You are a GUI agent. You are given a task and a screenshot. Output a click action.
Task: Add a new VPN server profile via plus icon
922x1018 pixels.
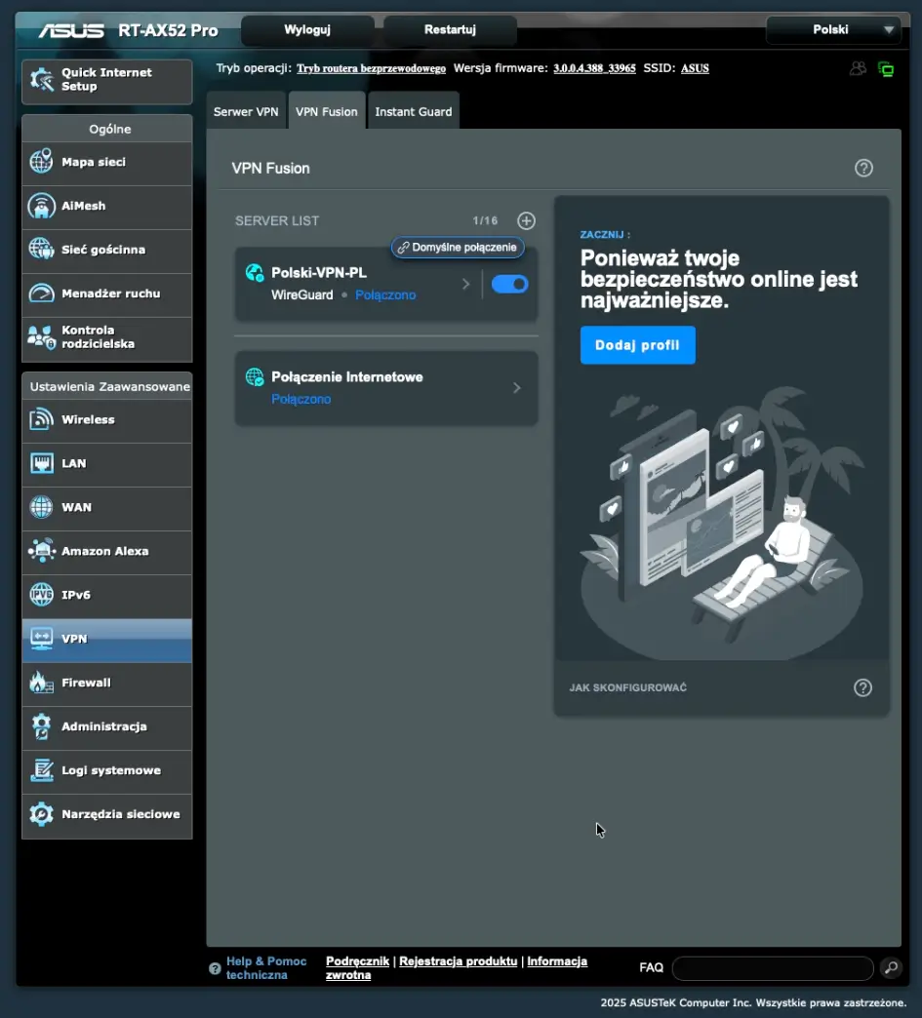pos(526,220)
